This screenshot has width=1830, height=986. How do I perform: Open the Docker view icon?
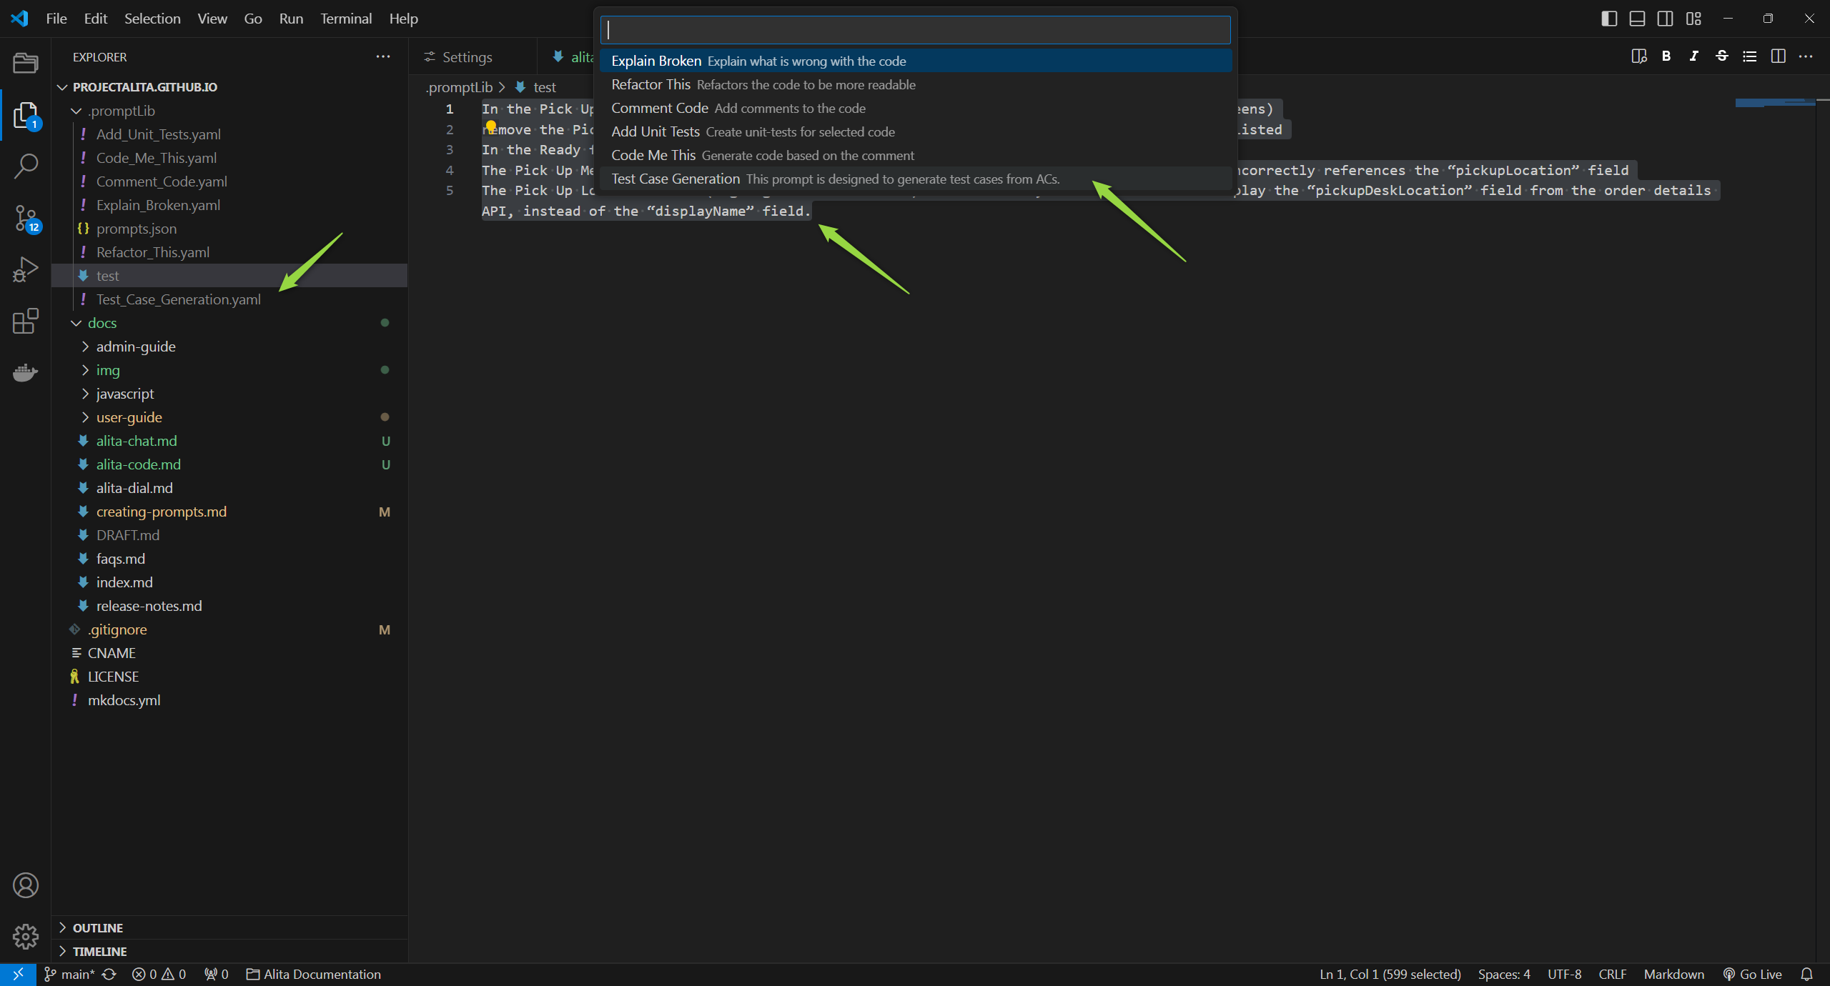click(x=26, y=372)
